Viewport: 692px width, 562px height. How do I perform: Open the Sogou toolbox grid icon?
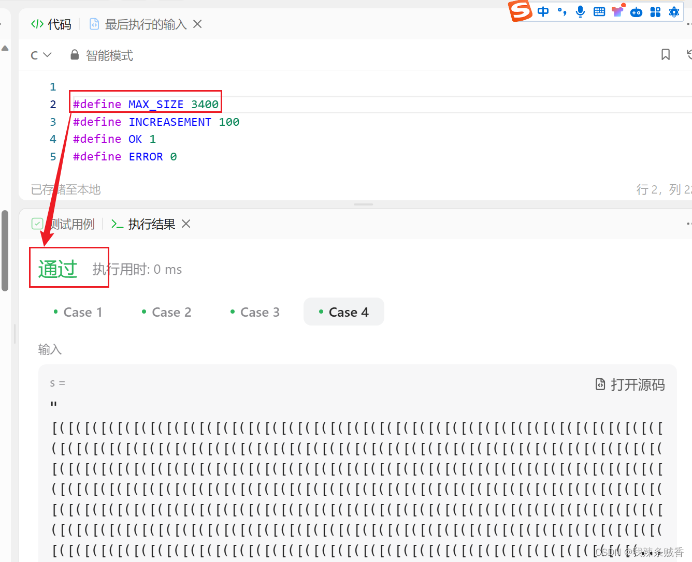point(655,11)
